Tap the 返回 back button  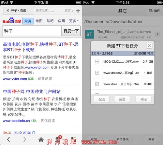[x=94, y=139]
